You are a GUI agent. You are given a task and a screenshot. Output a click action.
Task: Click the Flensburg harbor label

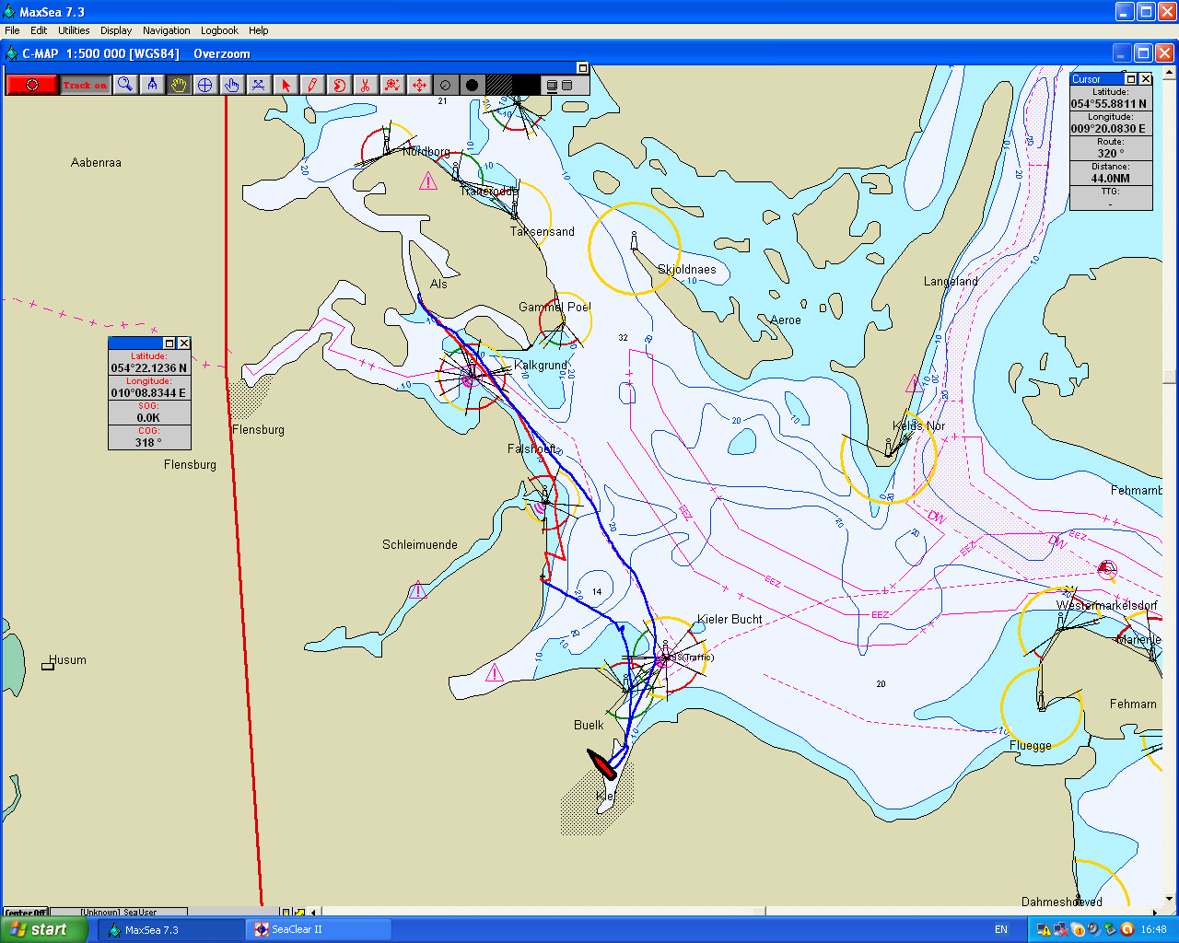pos(258,430)
